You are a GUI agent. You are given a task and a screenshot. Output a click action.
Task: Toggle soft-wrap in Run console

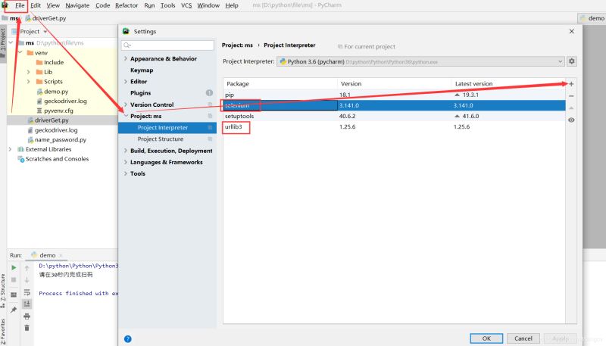(27, 292)
